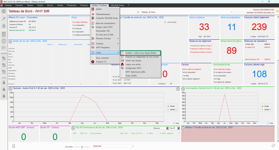
Task: Adjust the zoom slider at bottom
Action: click(82, 147)
